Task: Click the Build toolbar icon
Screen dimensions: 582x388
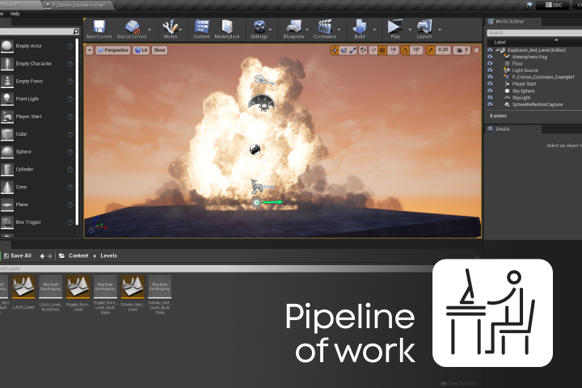Action: pos(359,27)
